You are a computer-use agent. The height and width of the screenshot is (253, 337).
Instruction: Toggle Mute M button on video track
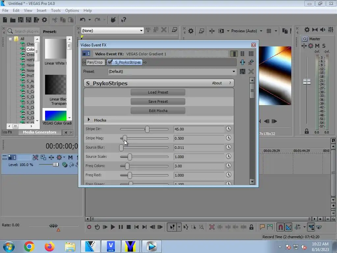pos(70,157)
